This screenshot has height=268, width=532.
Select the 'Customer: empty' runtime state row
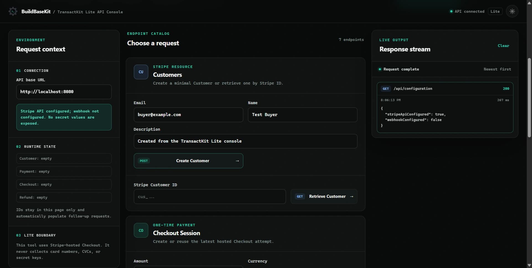click(64, 159)
